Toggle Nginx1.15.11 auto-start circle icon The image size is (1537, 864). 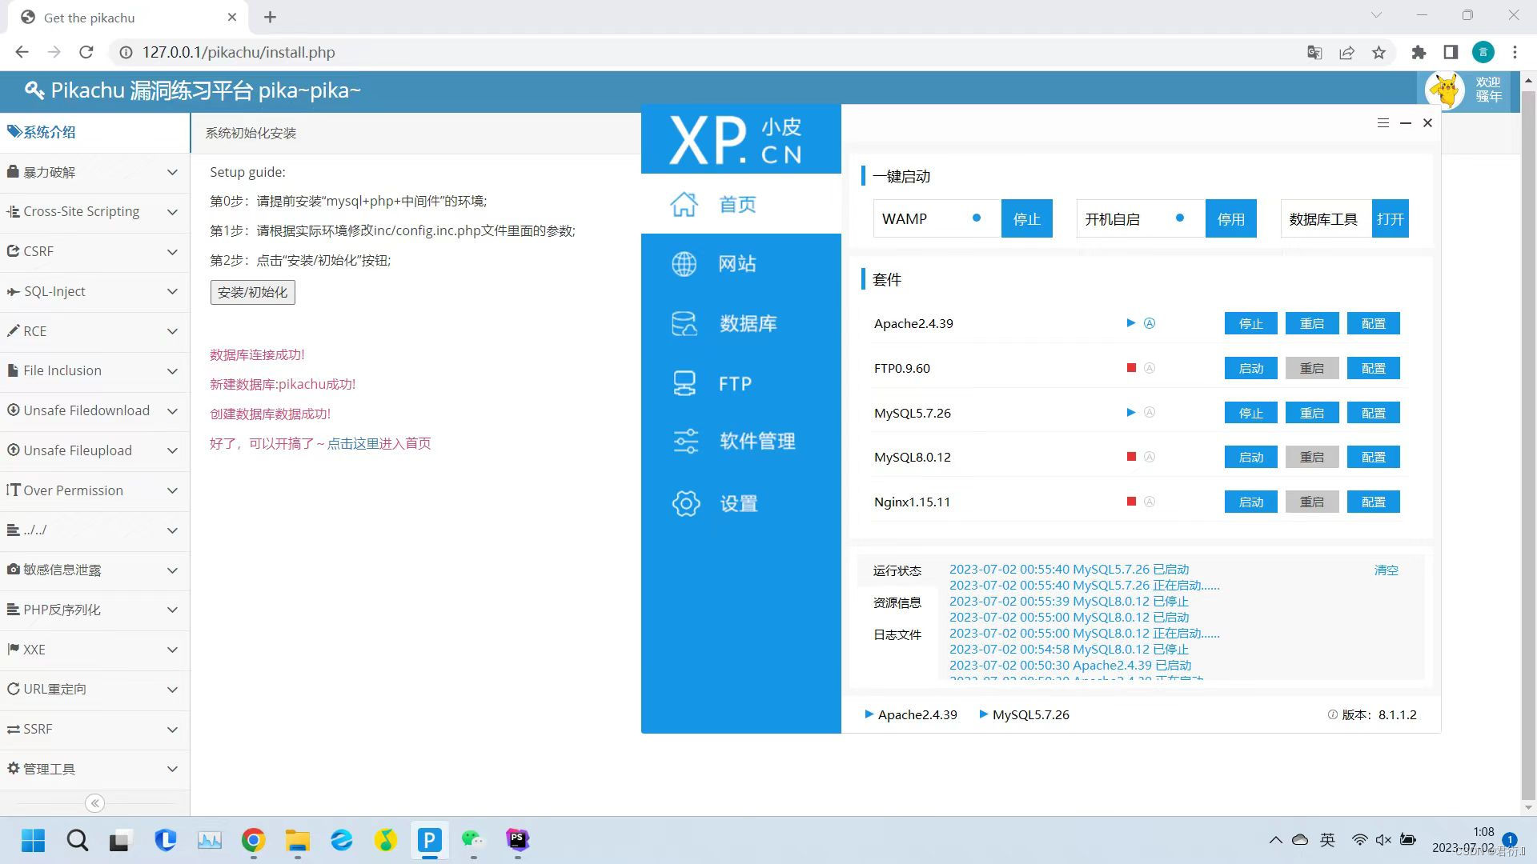tap(1150, 502)
